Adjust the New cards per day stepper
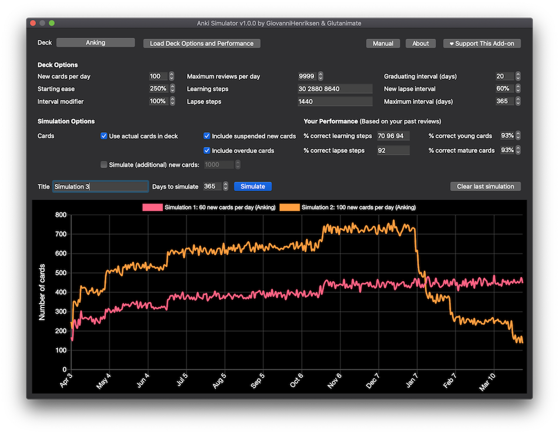Image resolution: width=559 pixels, height=434 pixels. coord(172,76)
